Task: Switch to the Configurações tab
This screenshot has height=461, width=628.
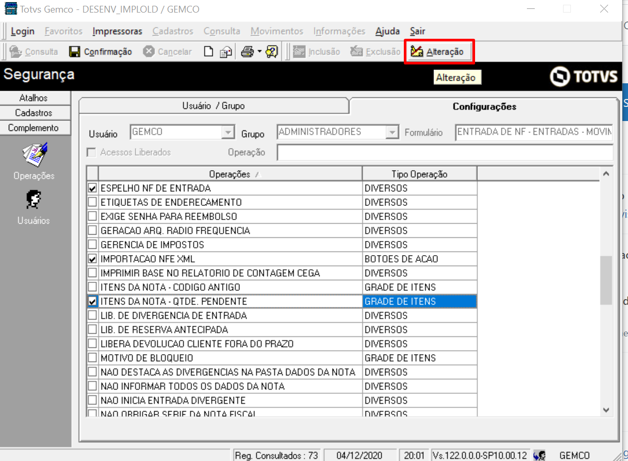Action: (x=484, y=106)
